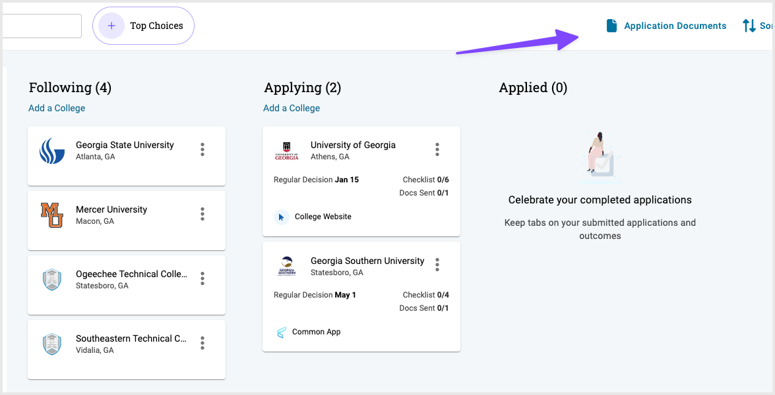Click the Georgia Southern University logo
Screen dimensions: 775x395
pyautogui.click(x=287, y=266)
